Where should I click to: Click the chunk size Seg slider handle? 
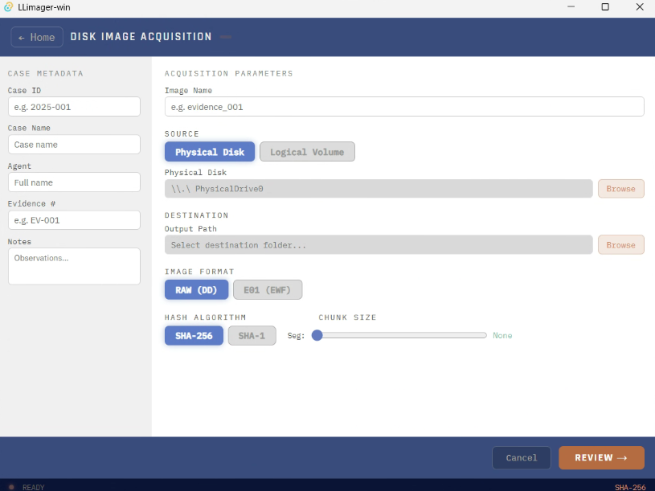(x=317, y=335)
